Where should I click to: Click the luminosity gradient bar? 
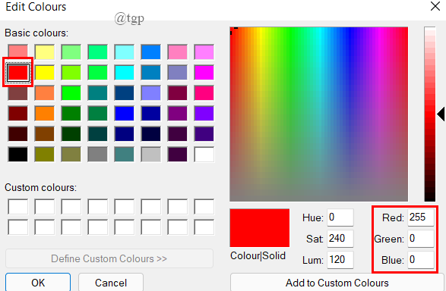pos(430,114)
